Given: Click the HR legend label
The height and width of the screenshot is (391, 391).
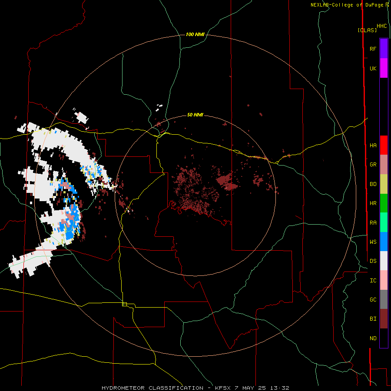Looking at the screenshot, I should (x=373, y=203).
